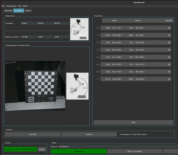Click the Residual column header
178x155 pixels.
point(169,21)
